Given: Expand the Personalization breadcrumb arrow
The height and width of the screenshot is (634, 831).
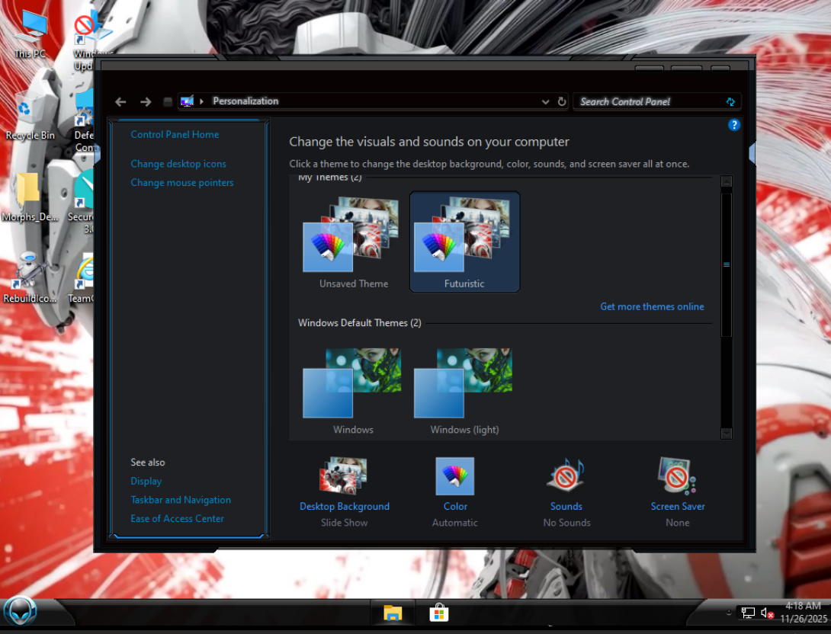Looking at the screenshot, I should click(x=201, y=101).
